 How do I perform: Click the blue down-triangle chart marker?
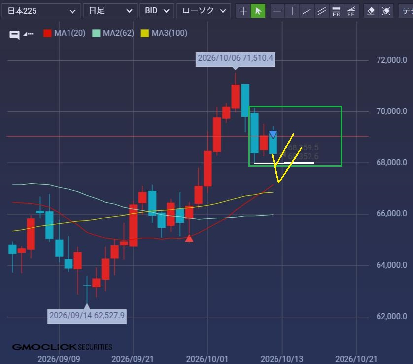click(273, 135)
